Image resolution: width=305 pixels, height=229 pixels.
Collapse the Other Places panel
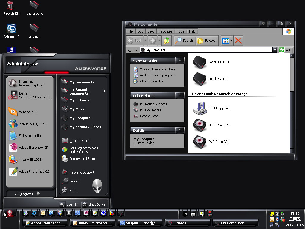tap(180, 95)
